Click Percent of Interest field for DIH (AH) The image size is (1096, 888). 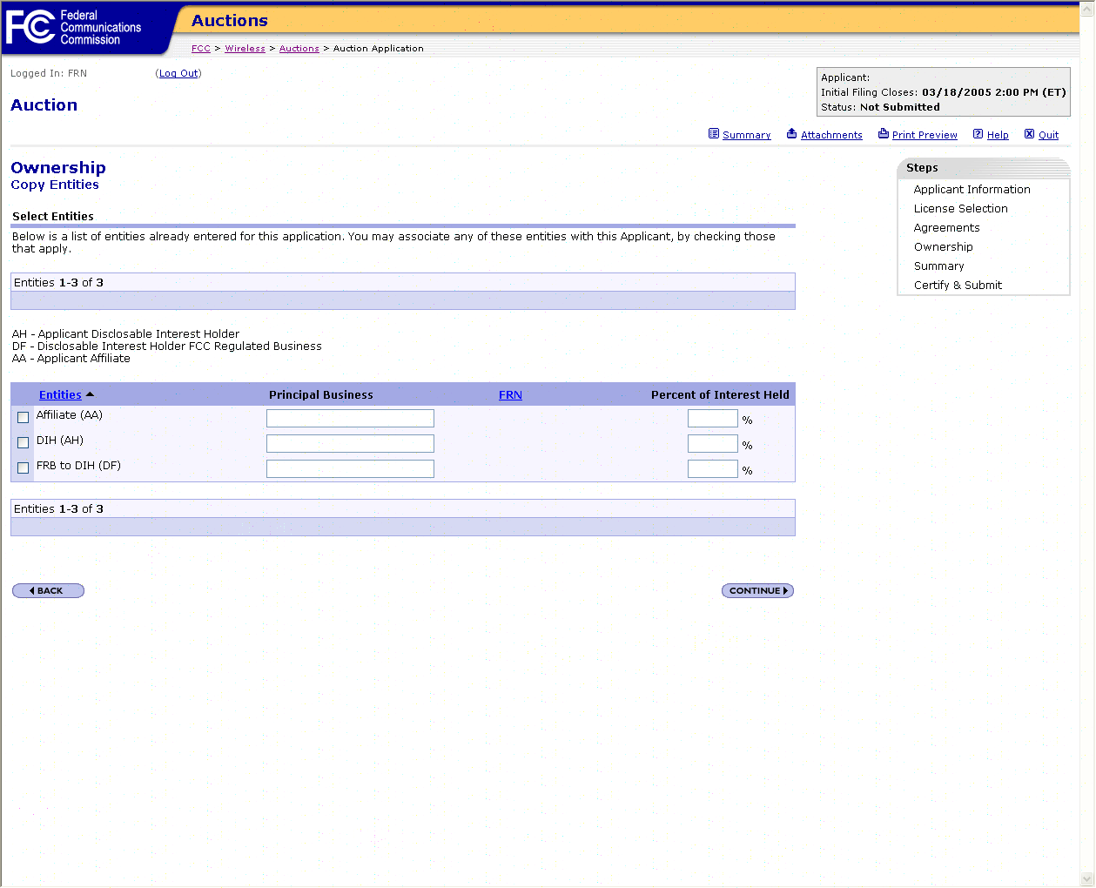712,444
